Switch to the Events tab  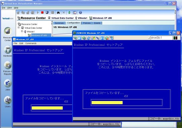pos(97,23)
